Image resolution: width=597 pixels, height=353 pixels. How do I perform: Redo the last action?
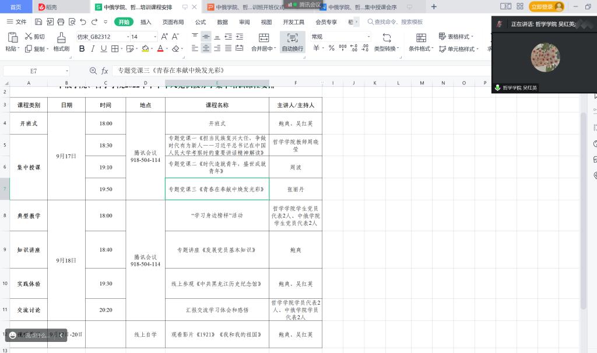(94, 22)
